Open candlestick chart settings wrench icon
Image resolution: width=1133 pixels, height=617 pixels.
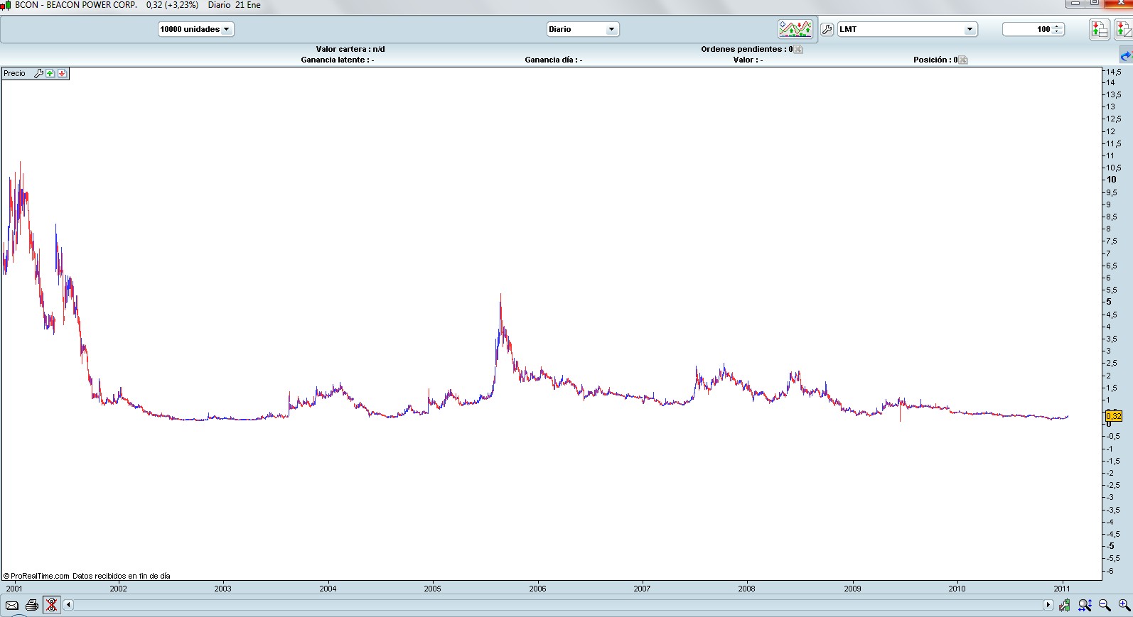(1064, 606)
